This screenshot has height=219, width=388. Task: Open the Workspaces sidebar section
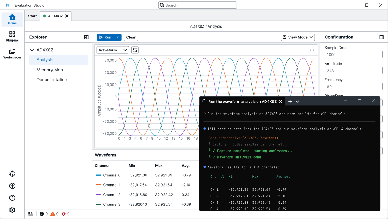click(12, 53)
